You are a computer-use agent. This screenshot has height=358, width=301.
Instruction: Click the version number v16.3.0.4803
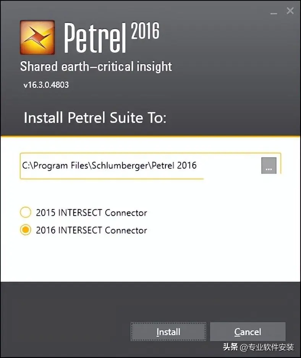[x=46, y=85]
